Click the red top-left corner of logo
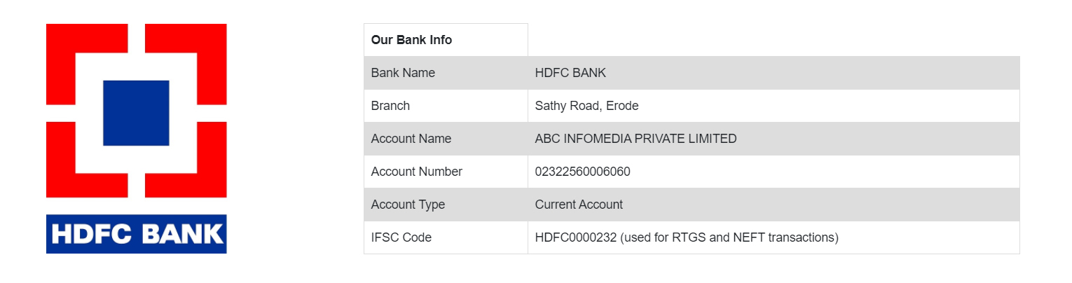 tap(87, 64)
